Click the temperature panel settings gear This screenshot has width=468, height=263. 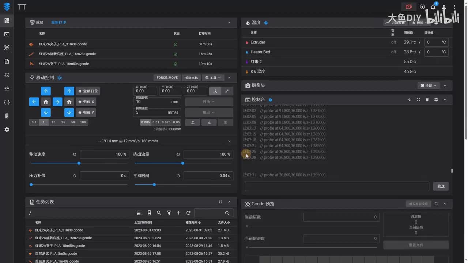[x=436, y=23]
